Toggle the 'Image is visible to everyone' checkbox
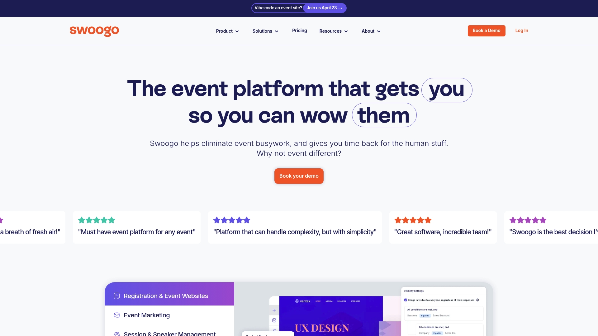Screen dimensions: 598x336 [x=406, y=300]
